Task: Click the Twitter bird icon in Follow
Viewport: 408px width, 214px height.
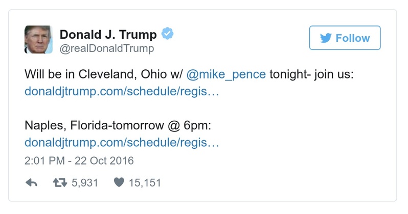Action: (x=326, y=38)
